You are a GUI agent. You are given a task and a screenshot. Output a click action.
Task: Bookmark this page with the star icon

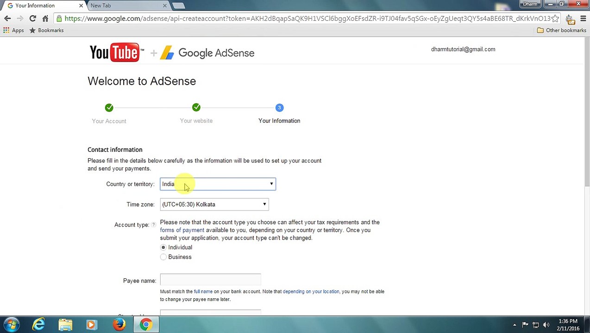pos(555,18)
